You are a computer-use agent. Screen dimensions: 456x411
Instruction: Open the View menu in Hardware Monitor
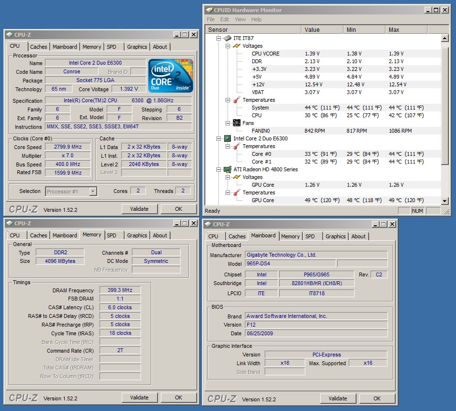tap(240, 19)
